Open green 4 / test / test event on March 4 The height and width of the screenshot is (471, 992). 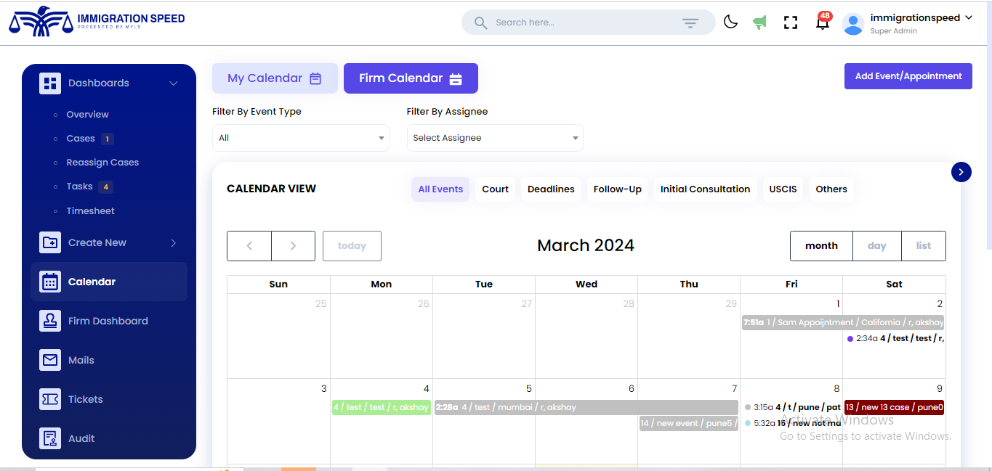(x=381, y=407)
